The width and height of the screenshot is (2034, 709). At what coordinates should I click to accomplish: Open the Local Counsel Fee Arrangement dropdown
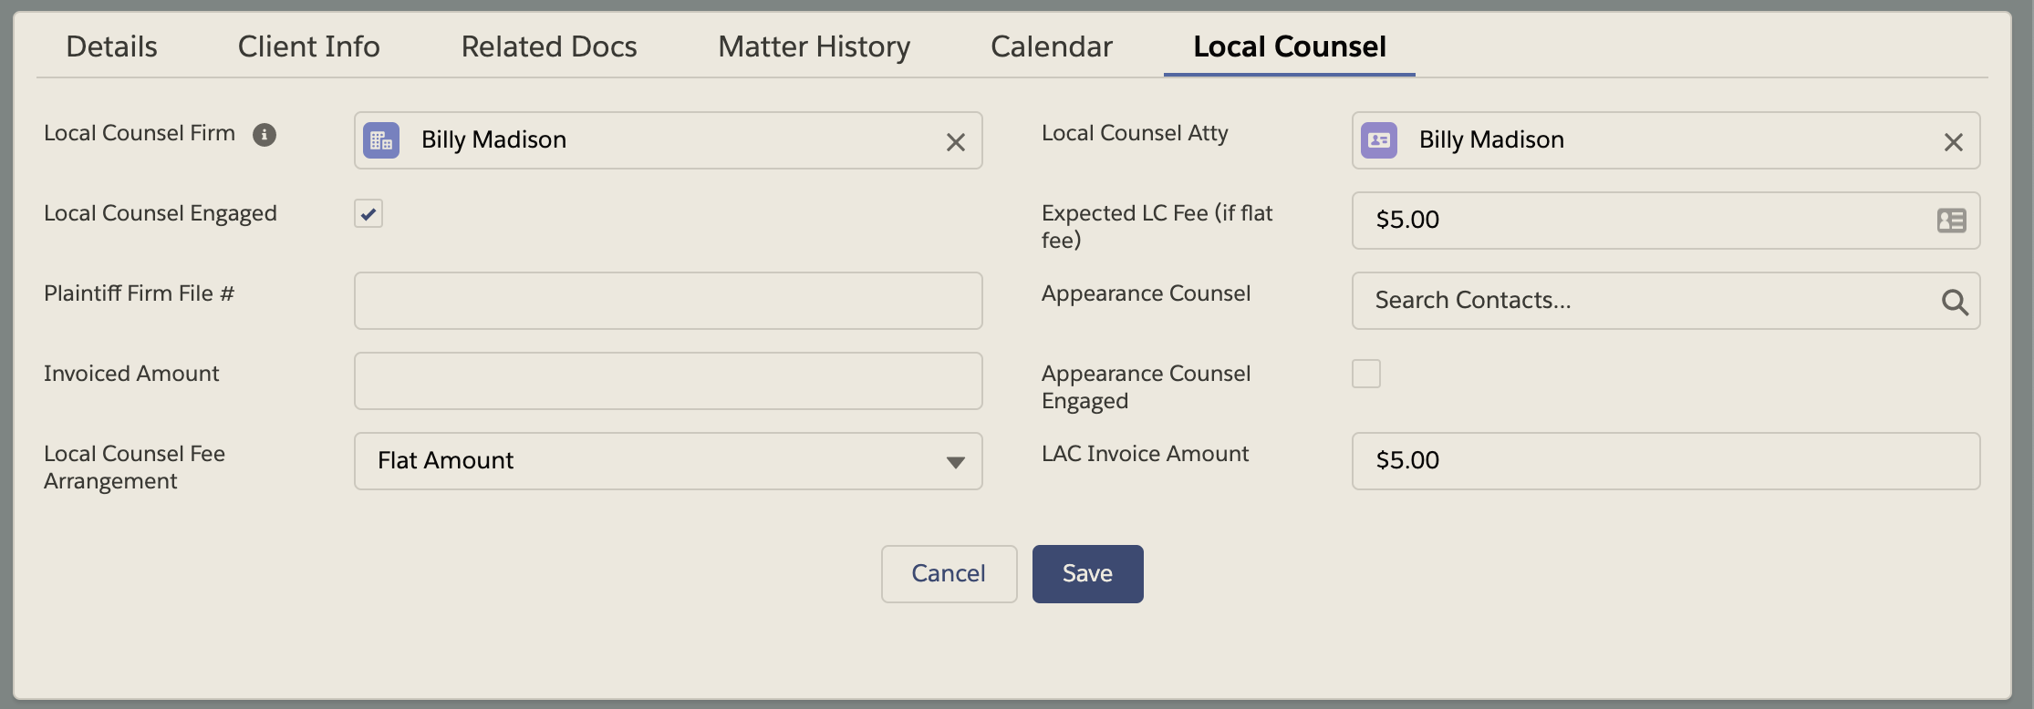[668, 461]
